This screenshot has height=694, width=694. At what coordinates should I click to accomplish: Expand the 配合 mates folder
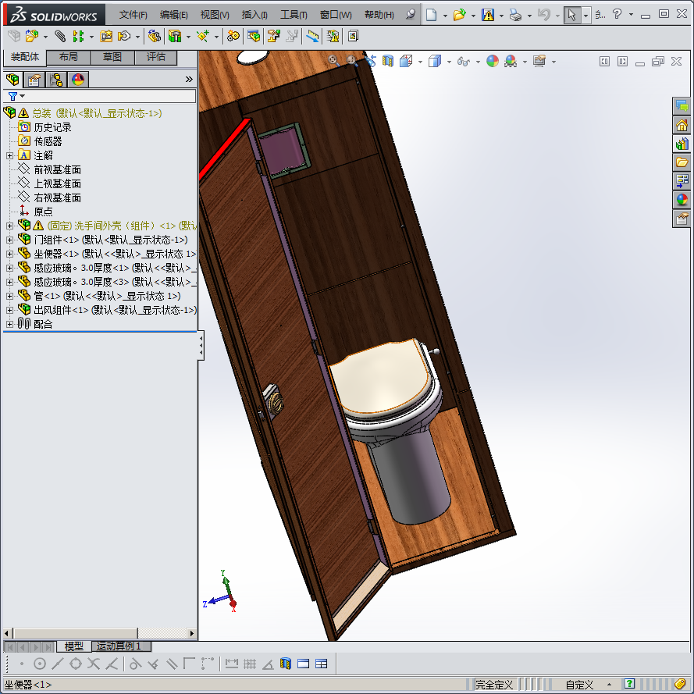[x=9, y=324]
